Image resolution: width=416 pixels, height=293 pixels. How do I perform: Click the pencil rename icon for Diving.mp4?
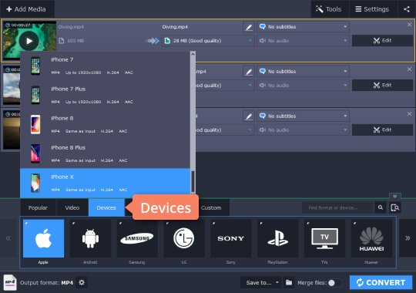pyautogui.click(x=249, y=27)
